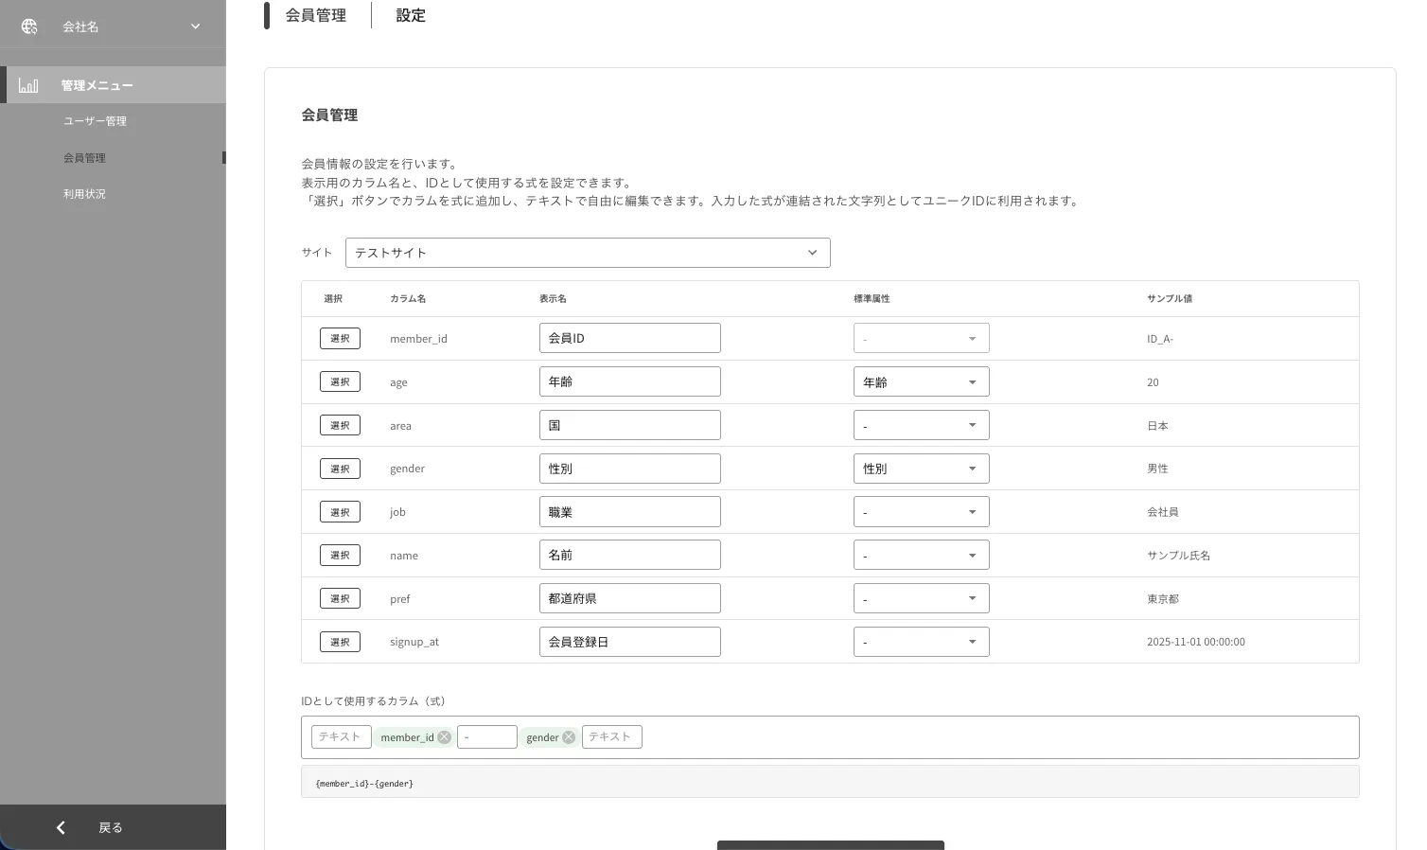Image resolution: width=1427 pixels, height=850 pixels.
Task: Click last テキスト field after gender chip
Action: [612, 736]
